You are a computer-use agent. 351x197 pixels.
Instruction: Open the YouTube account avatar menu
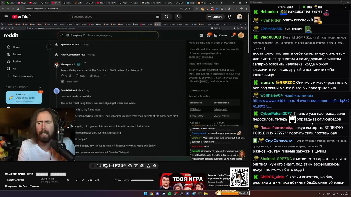point(240,17)
